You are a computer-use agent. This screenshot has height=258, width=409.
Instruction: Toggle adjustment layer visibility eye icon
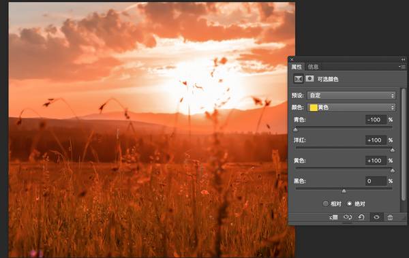(x=376, y=217)
